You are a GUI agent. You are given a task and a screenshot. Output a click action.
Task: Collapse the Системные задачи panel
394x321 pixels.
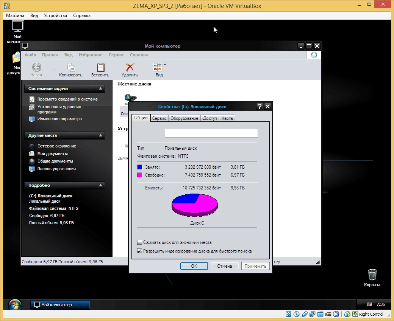click(x=100, y=88)
